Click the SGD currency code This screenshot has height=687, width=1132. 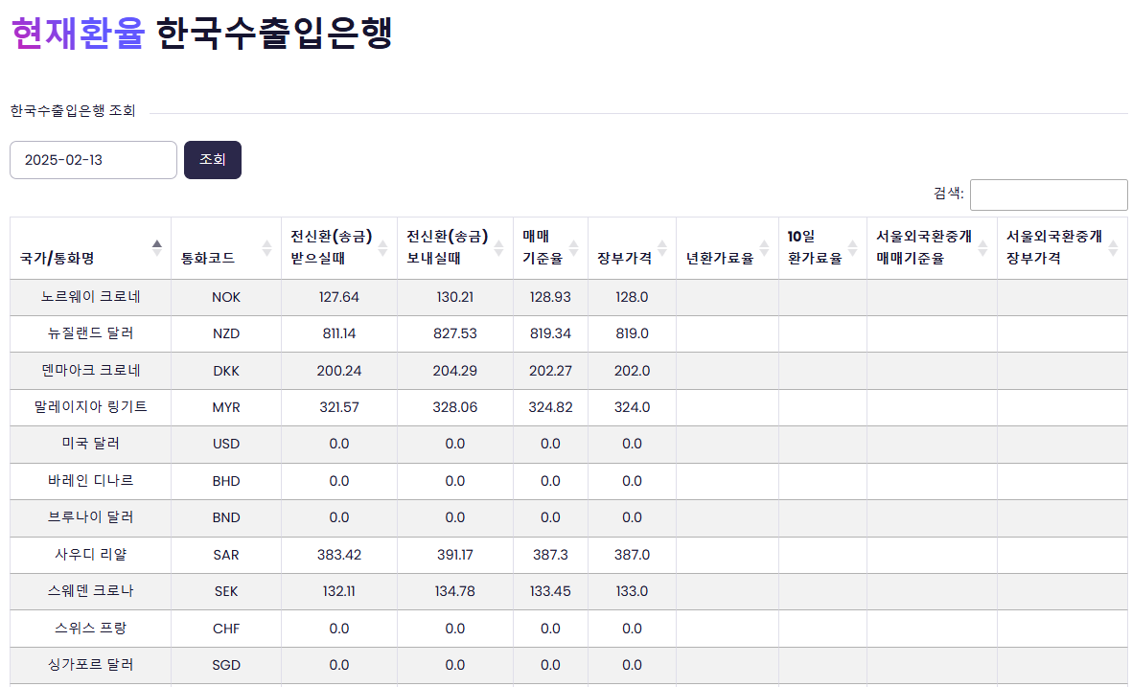pyautogui.click(x=226, y=665)
